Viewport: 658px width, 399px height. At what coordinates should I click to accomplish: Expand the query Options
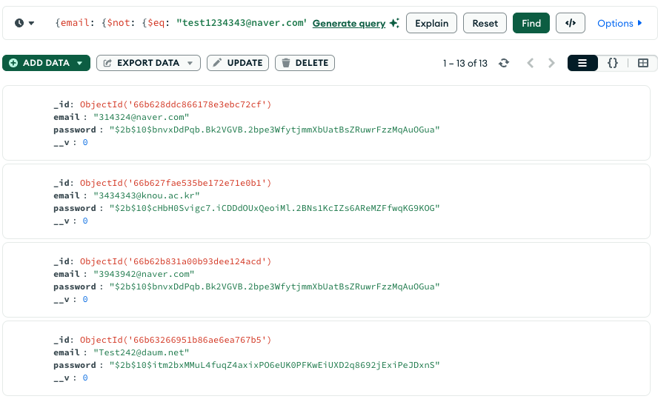[x=619, y=24]
